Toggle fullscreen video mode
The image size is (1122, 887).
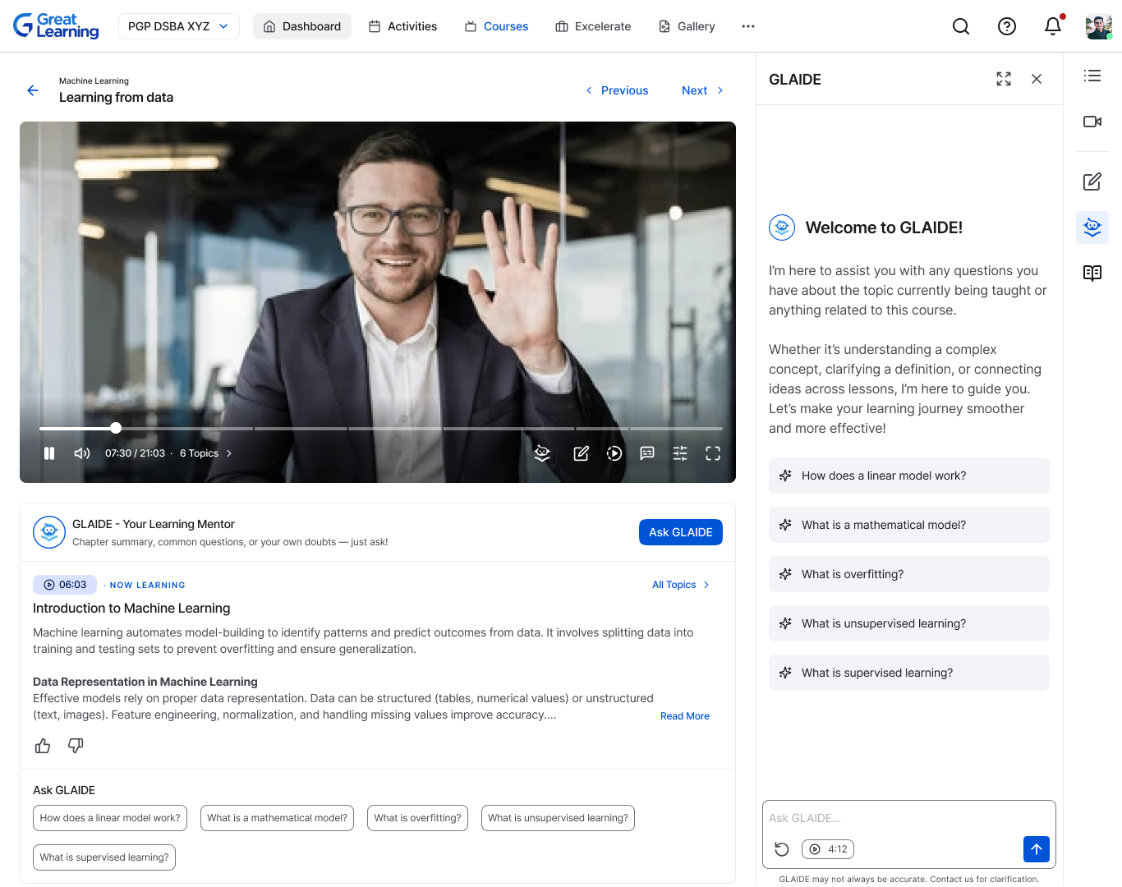[x=713, y=453]
